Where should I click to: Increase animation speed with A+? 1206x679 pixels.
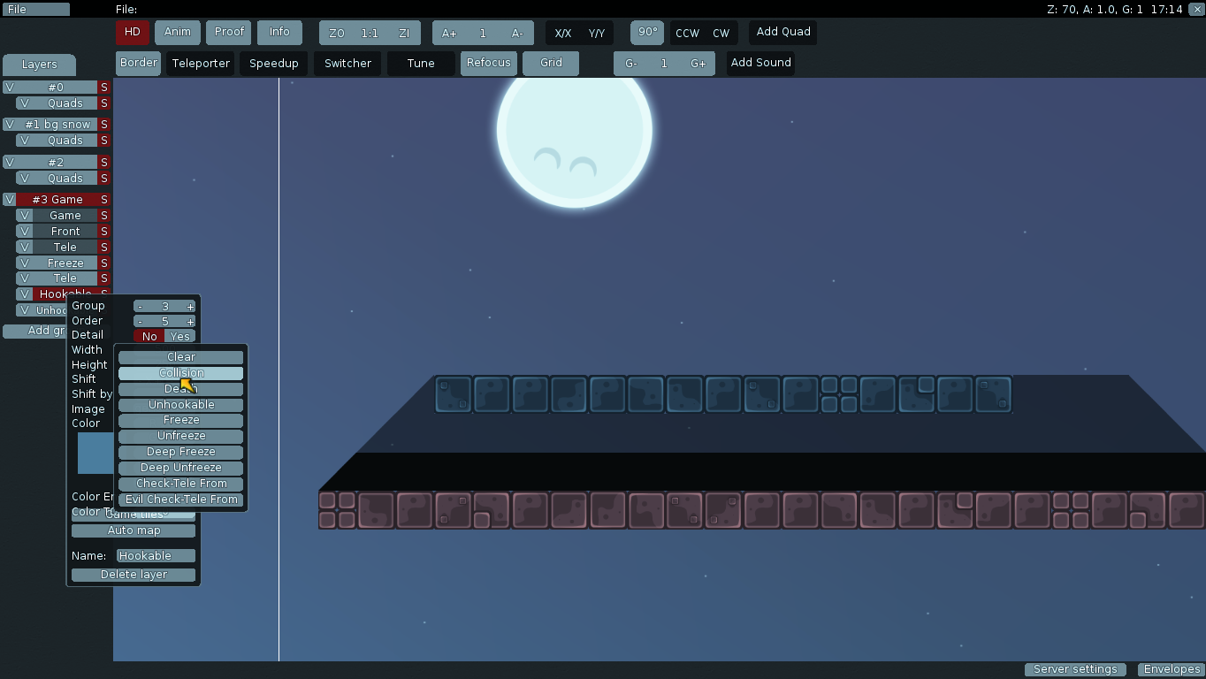tap(449, 34)
